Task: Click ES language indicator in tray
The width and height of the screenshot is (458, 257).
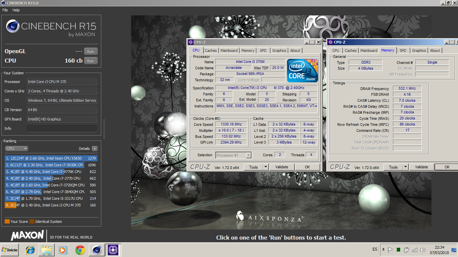Action: 375,250
